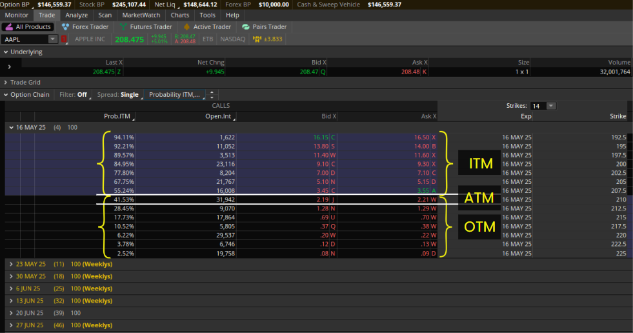
Task: Select the All Products sub-tab
Action: click(28, 26)
